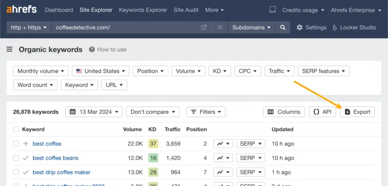Open Site Audit
Viewport: 388px width, 186px height.
[186, 10]
